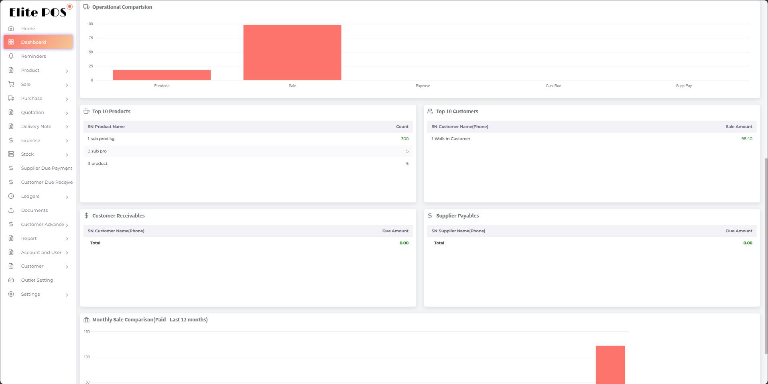768x384 pixels.
Task: Click the Reminders bell icon
Action: pyautogui.click(x=11, y=56)
